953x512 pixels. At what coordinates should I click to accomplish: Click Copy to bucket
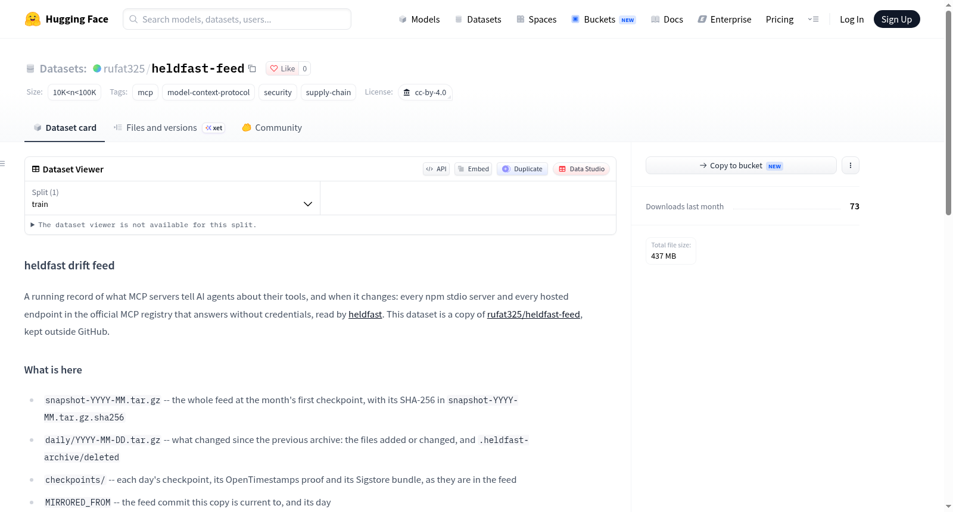click(x=741, y=165)
